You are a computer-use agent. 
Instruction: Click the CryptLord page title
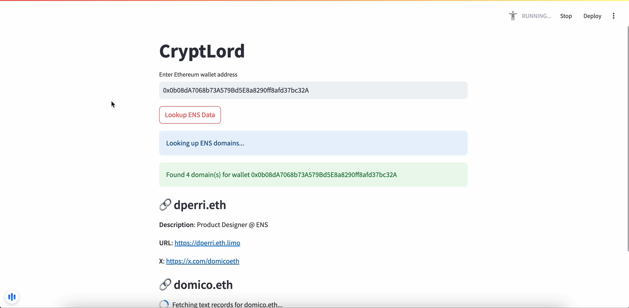click(x=202, y=51)
